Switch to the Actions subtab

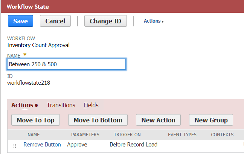coord(22,105)
